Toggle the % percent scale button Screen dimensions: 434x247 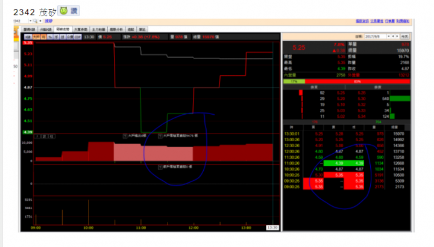pos(50,37)
